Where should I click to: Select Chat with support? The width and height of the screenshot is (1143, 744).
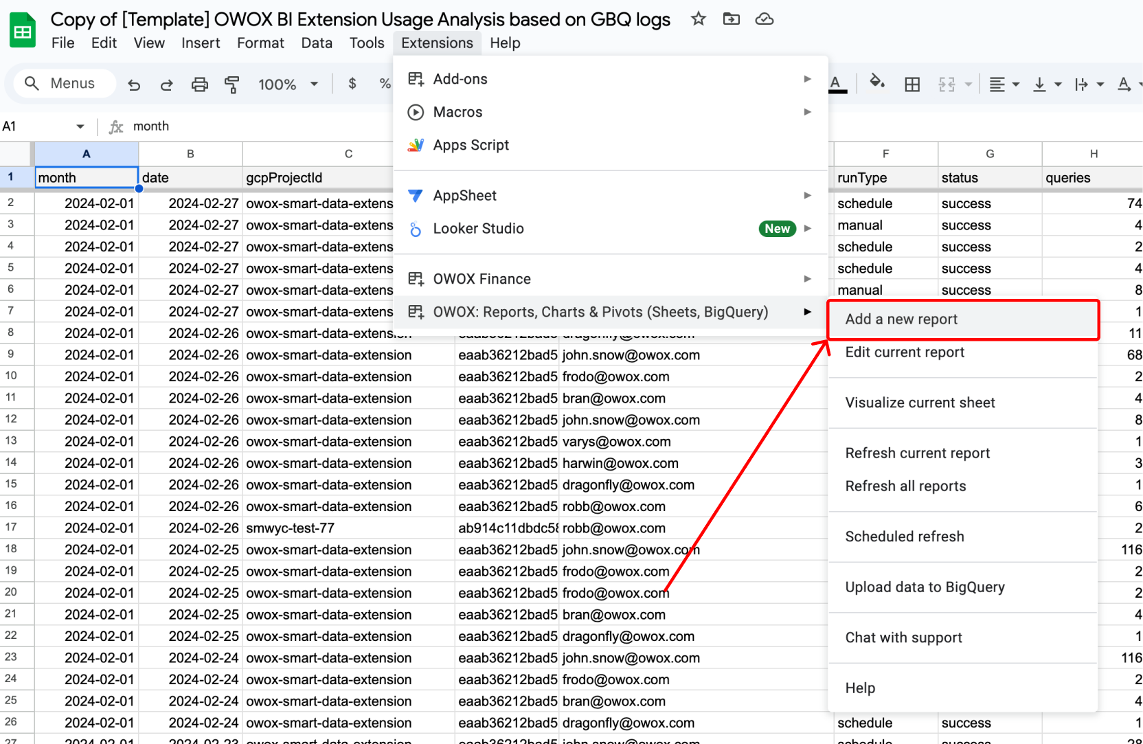pos(963,638)
